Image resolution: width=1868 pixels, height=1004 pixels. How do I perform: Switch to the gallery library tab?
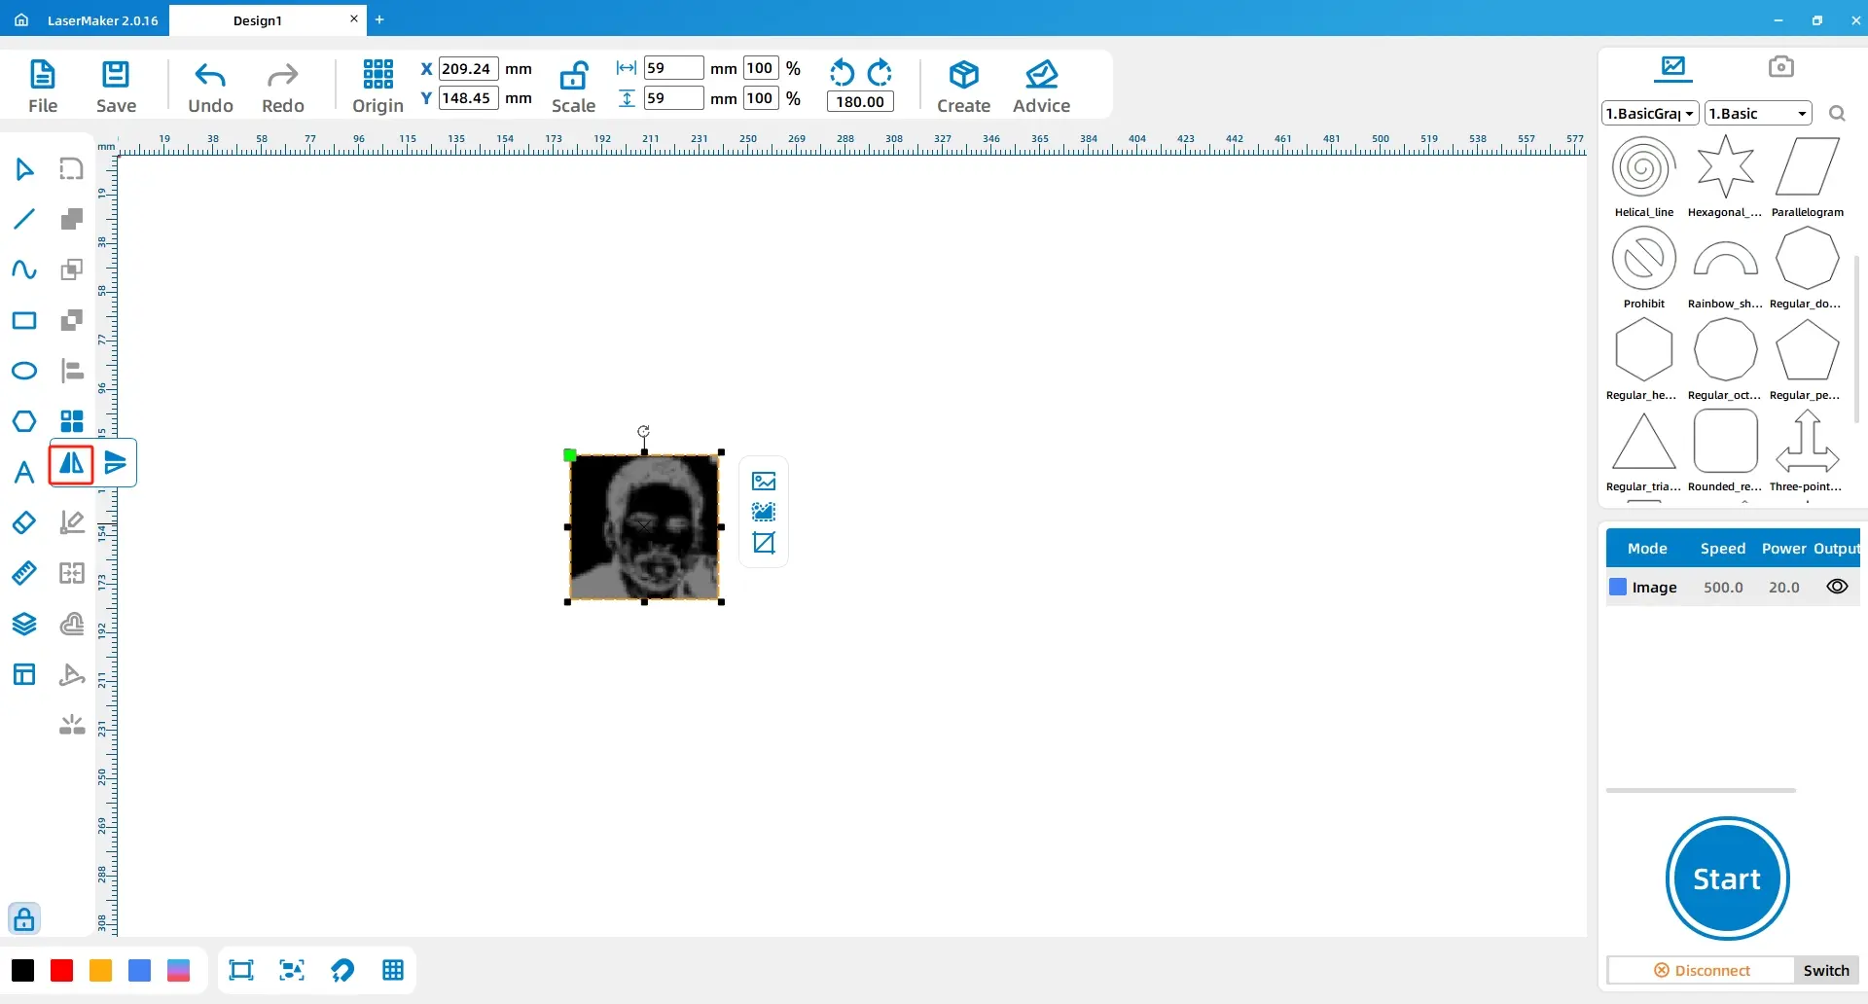[1673, 67]
